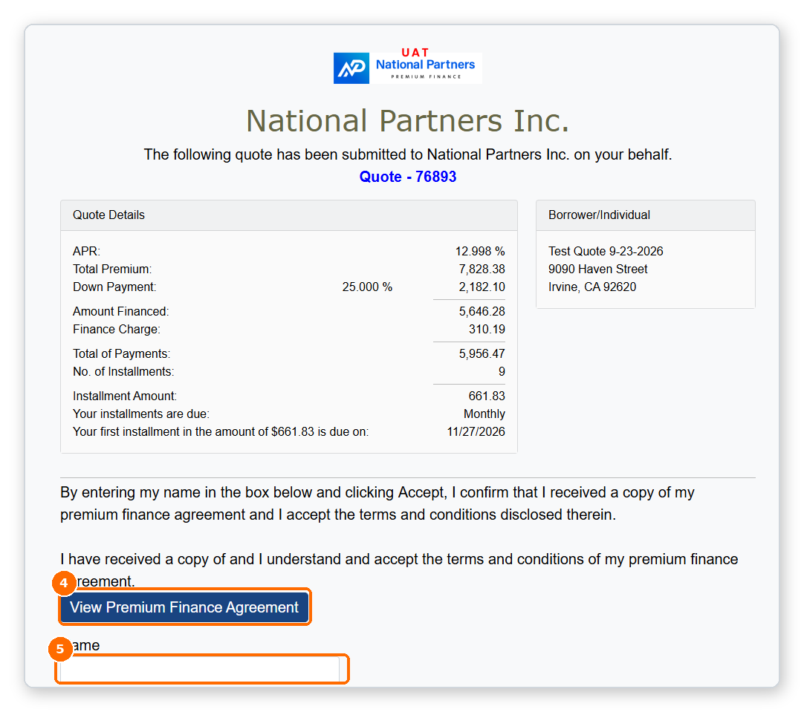
Task: Click the Finance Charge value 310.19
Action: [487, 330]
